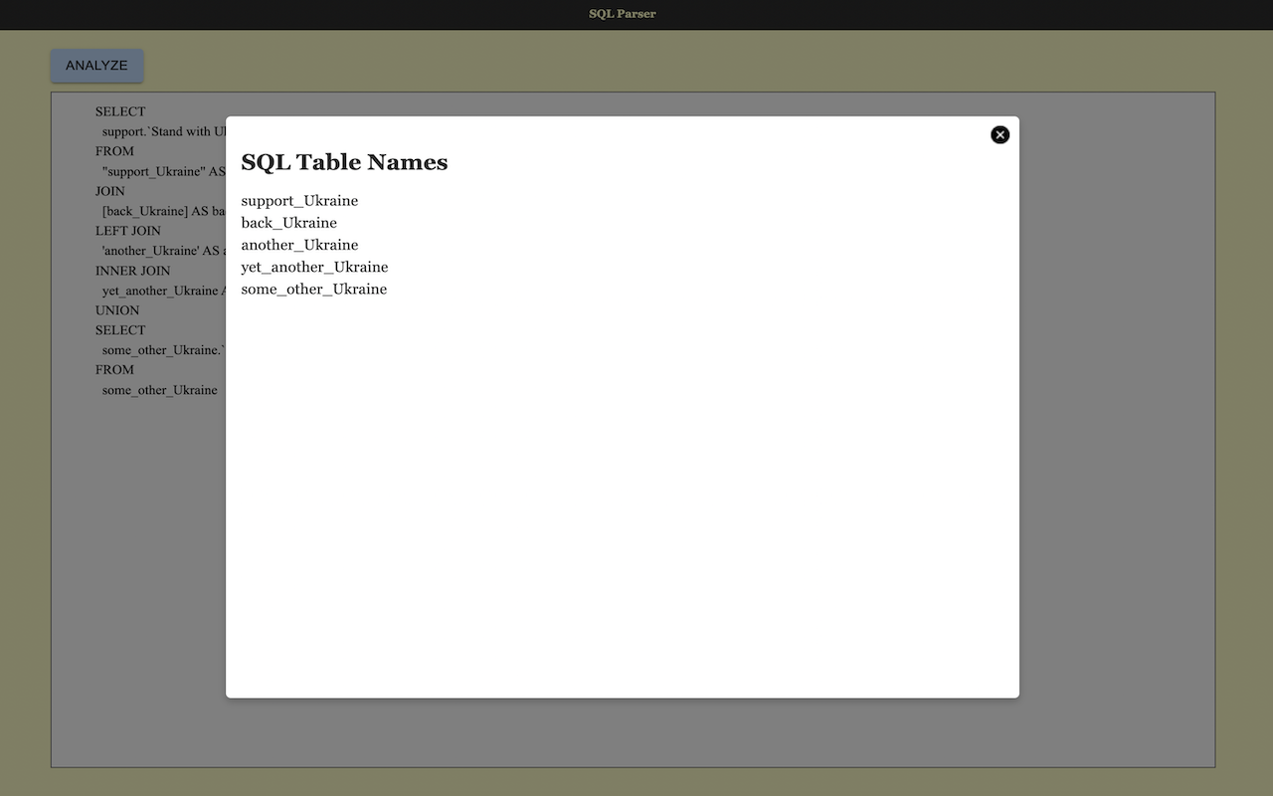Click the ANALYZE button
Screen dimensions: 1273x796
pos(97,66)
